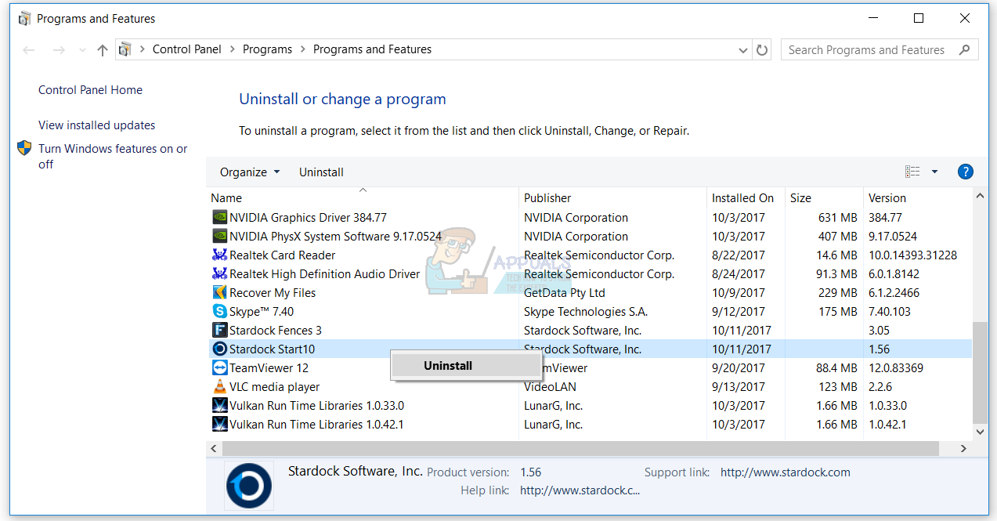997x521 pixels.
Task: Select the VLC media player name
Action: (274, 387)
